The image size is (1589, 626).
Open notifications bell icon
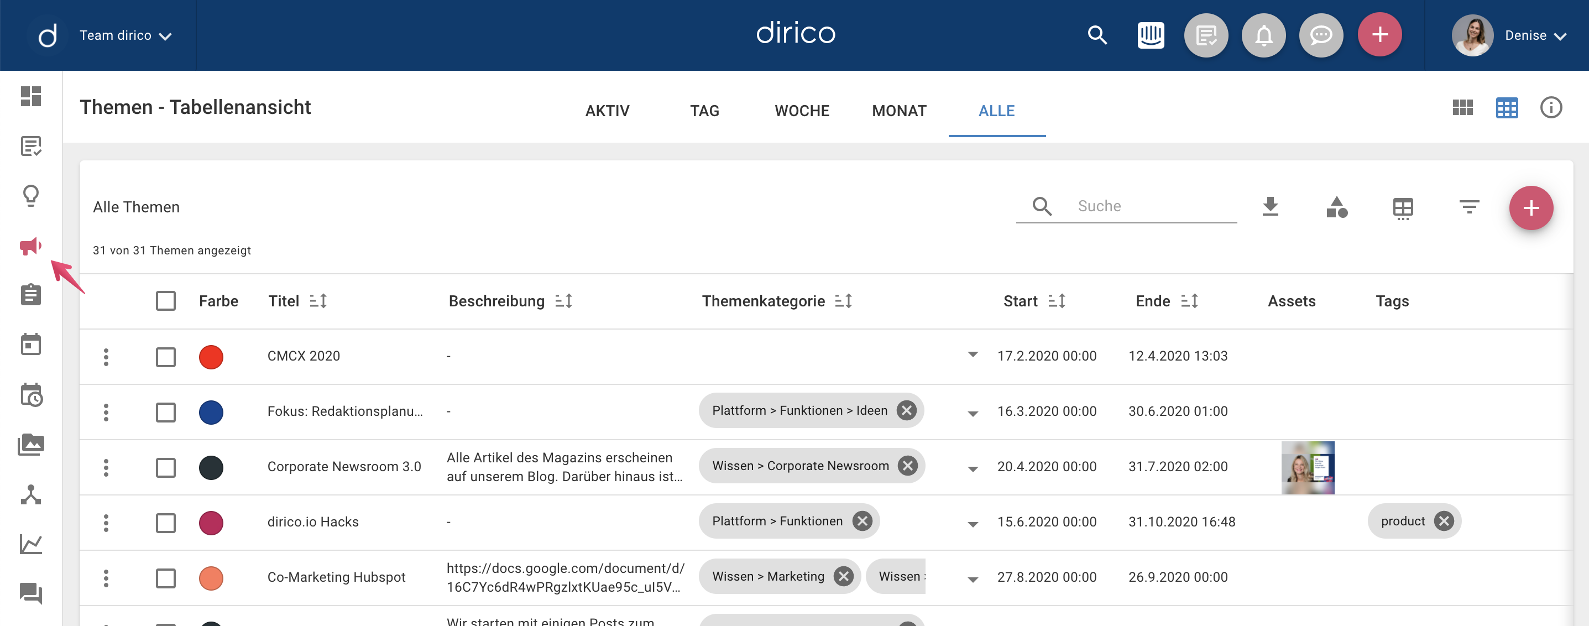tap(1264, 35)
